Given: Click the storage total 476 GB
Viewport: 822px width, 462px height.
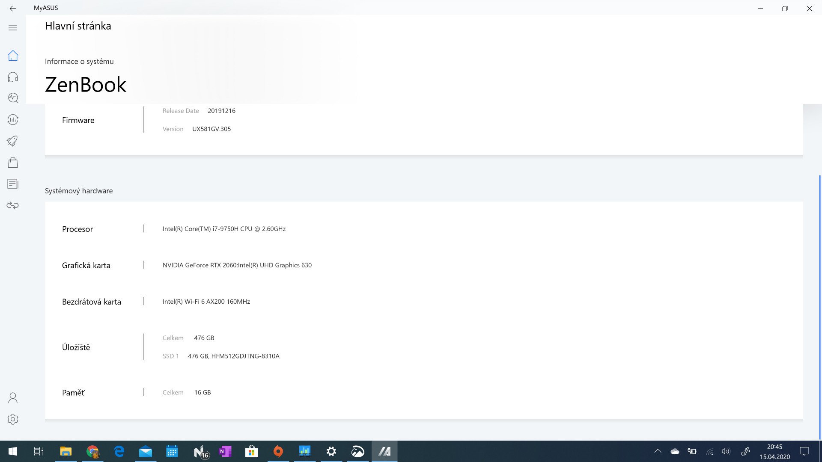Looking at the screenshot, I should coord(204,338).
